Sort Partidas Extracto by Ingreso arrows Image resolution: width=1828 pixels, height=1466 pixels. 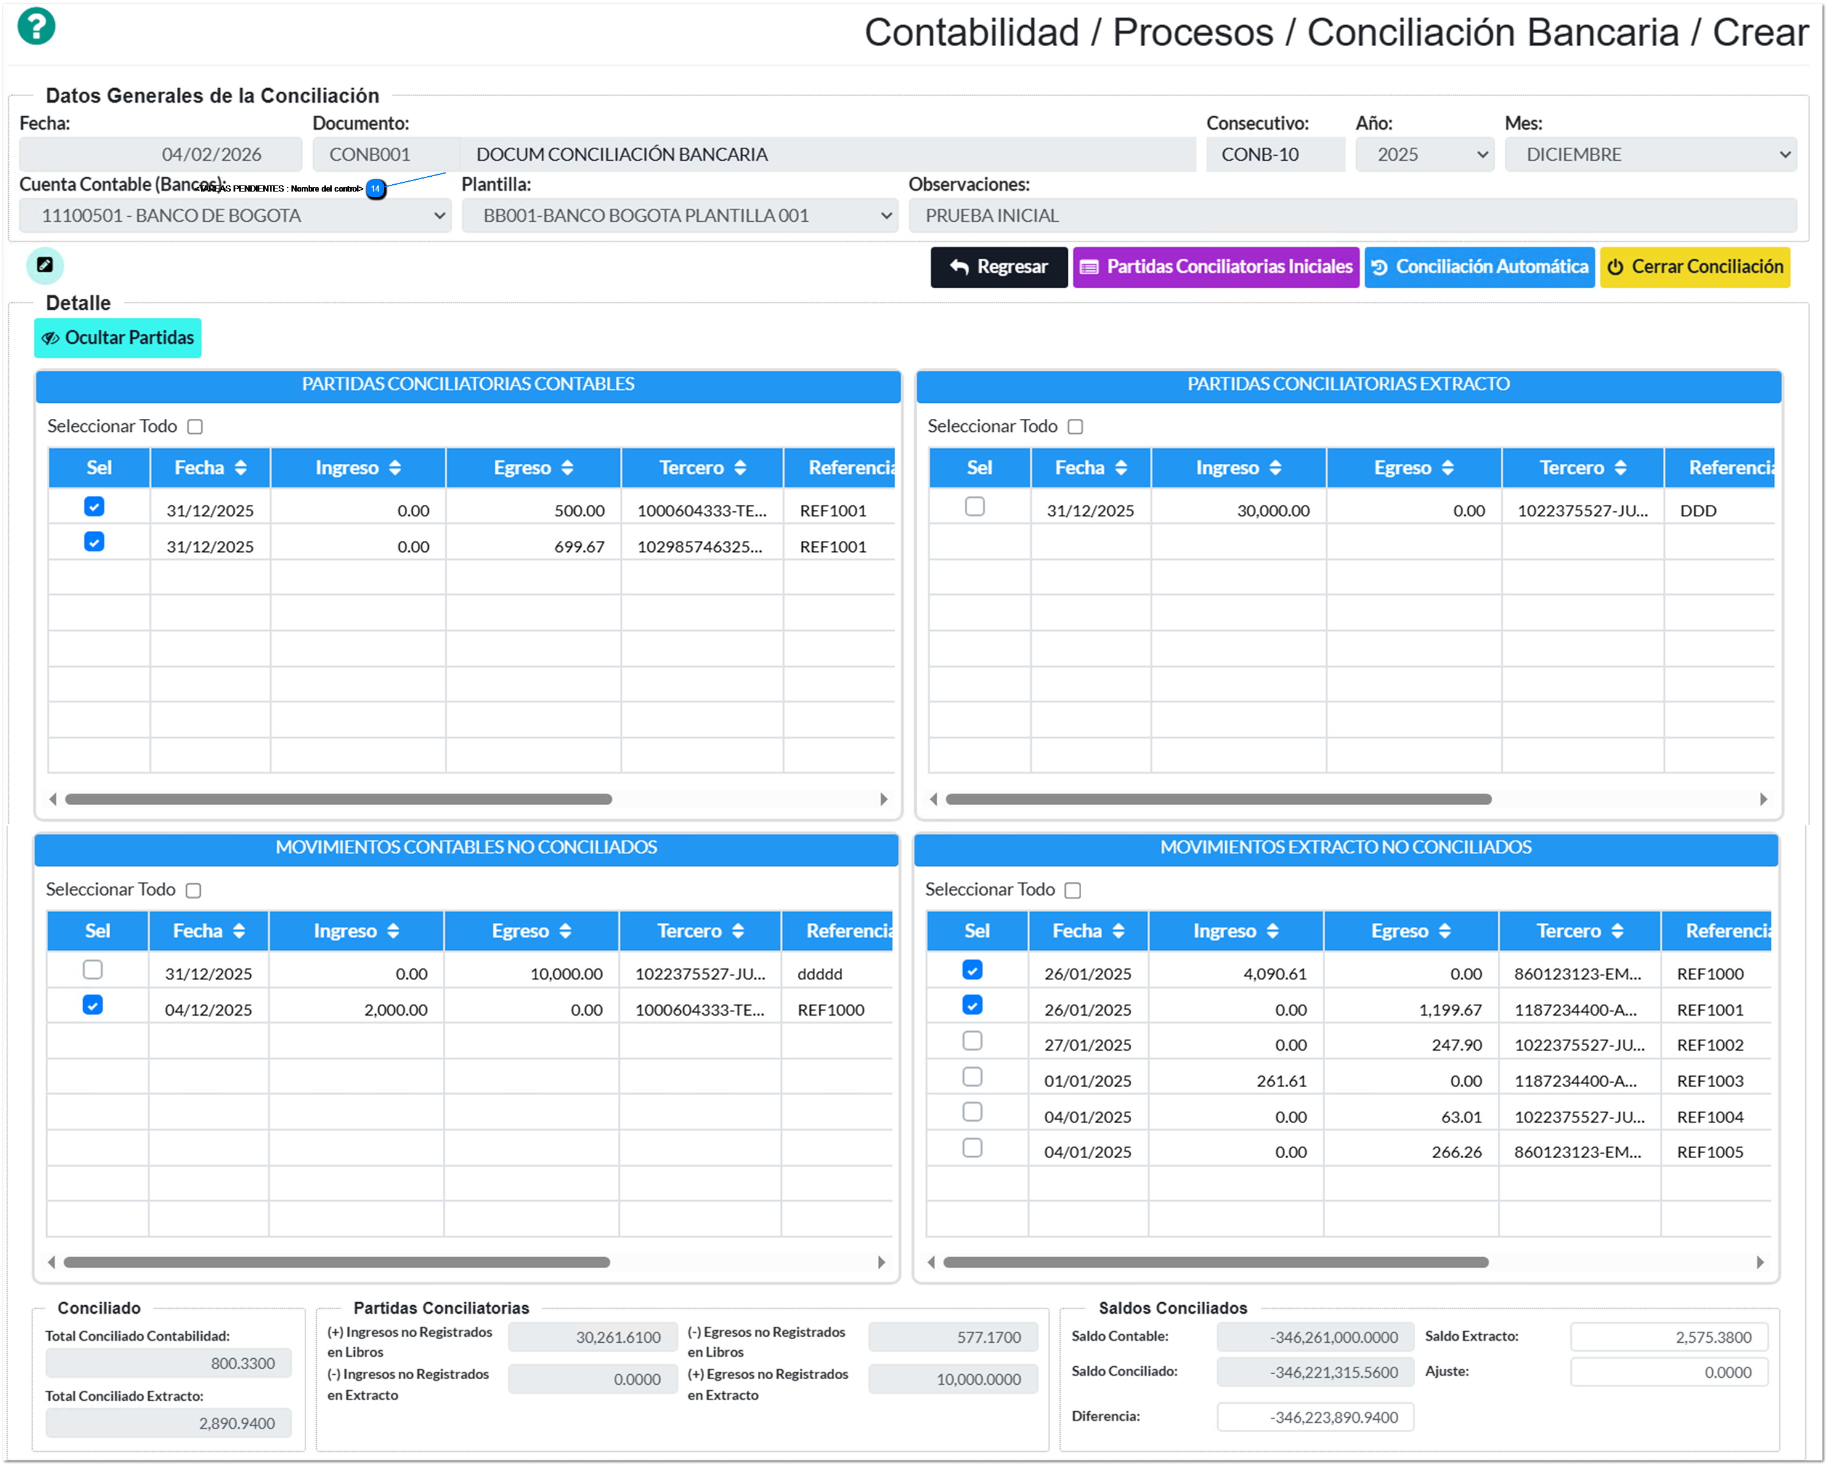tap(1275, 468)
